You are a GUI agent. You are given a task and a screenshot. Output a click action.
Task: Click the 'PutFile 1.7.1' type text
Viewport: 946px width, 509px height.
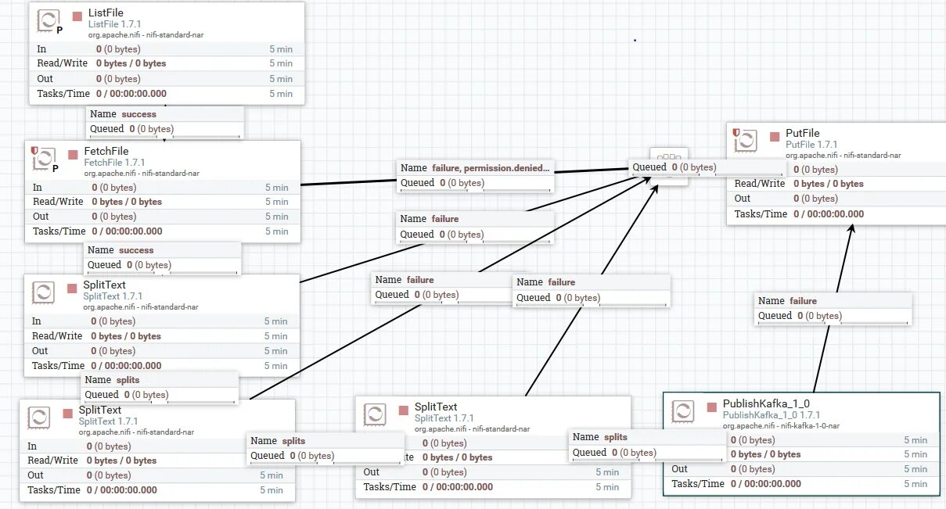point(811,145)
